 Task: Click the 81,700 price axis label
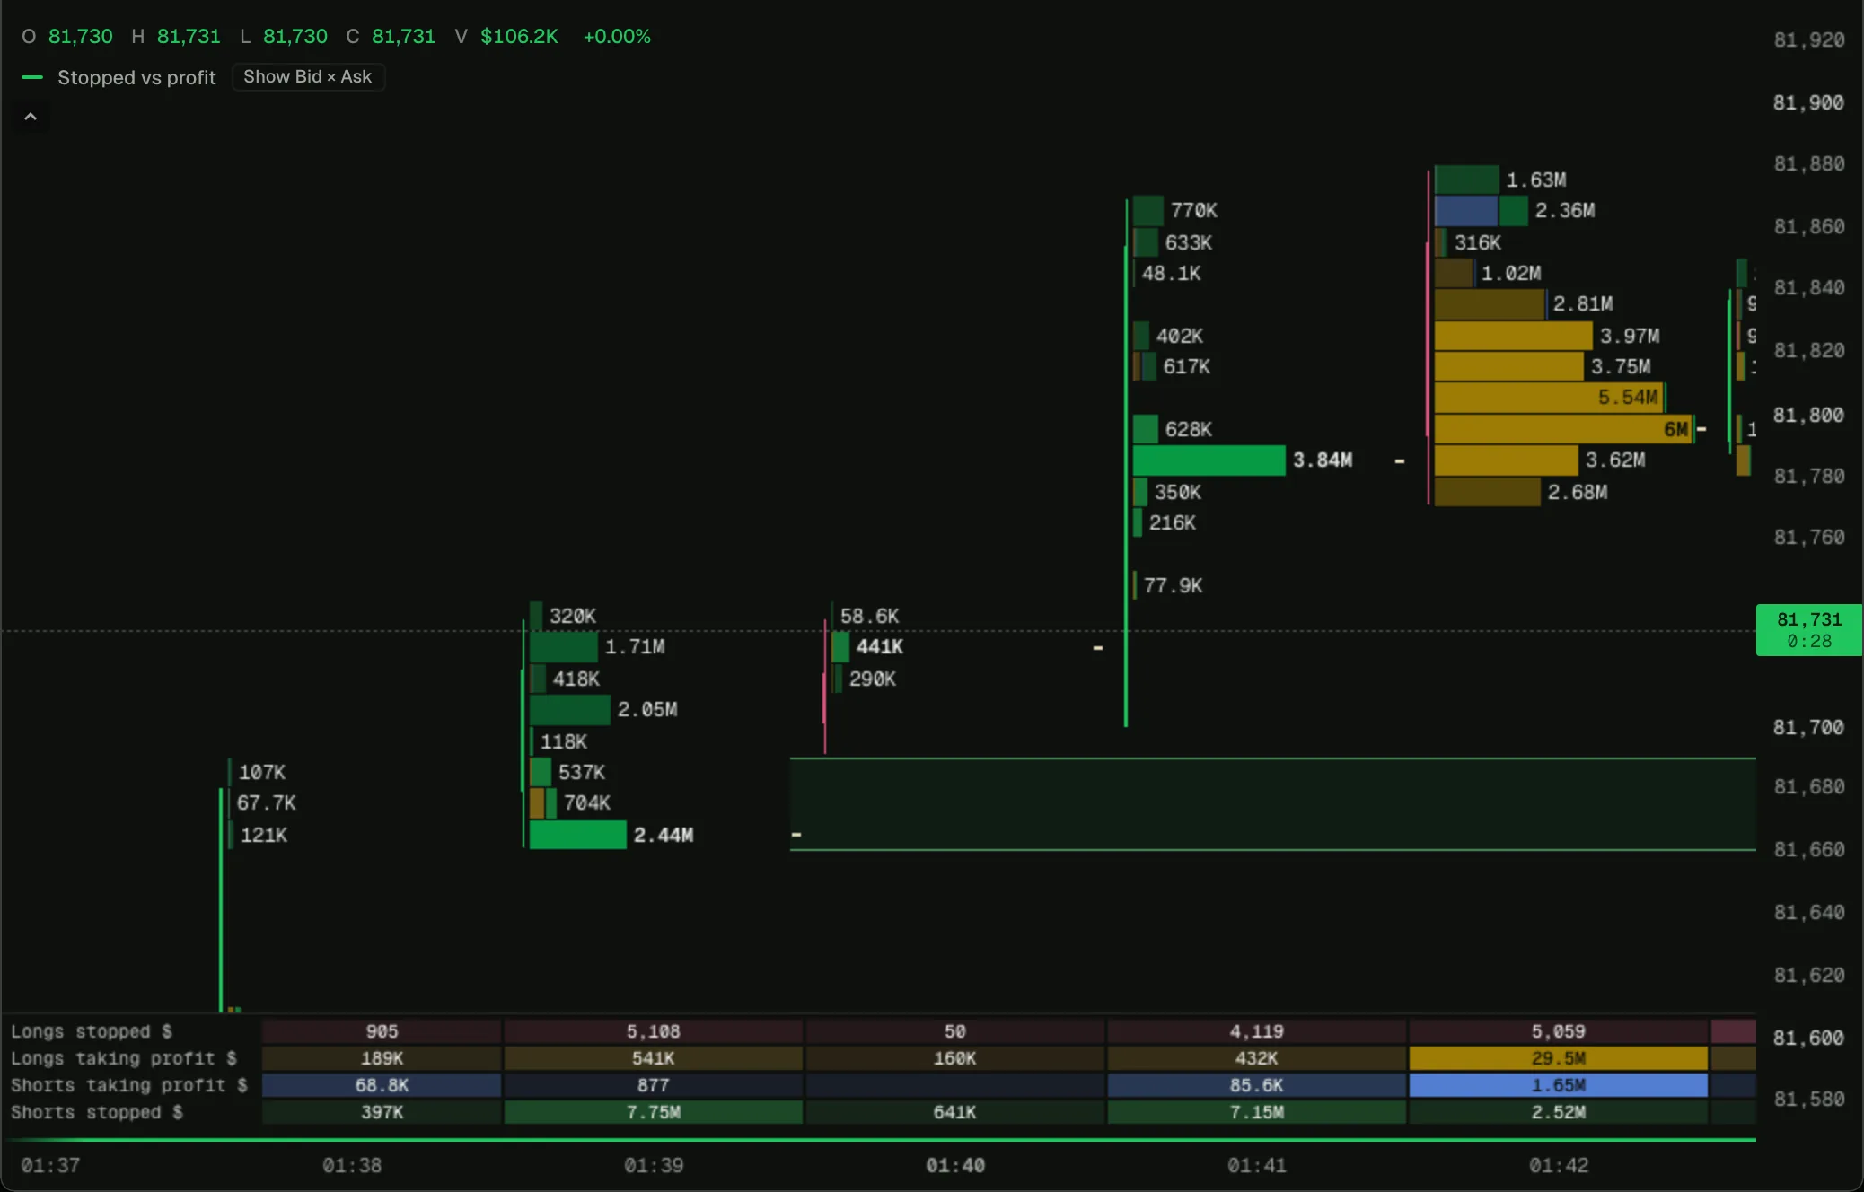[1808, 727]
